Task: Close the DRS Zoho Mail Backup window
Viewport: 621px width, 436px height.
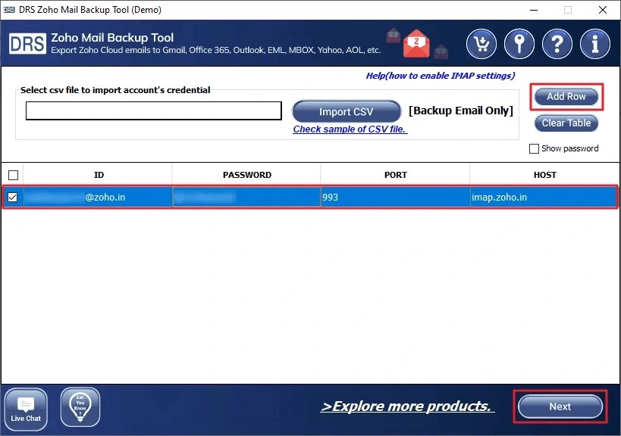Action: (x=602, y=10)
